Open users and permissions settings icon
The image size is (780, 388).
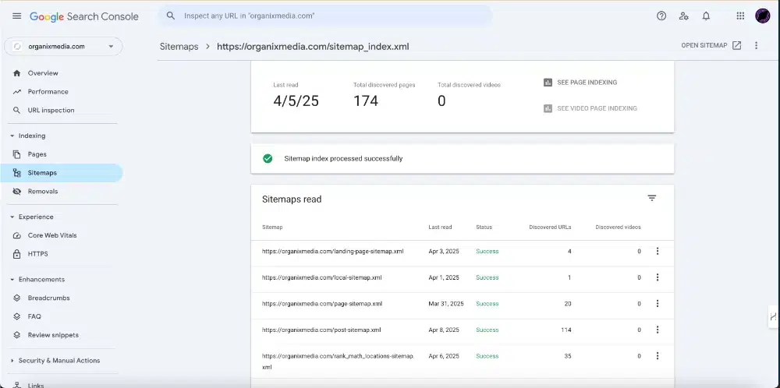683,16
